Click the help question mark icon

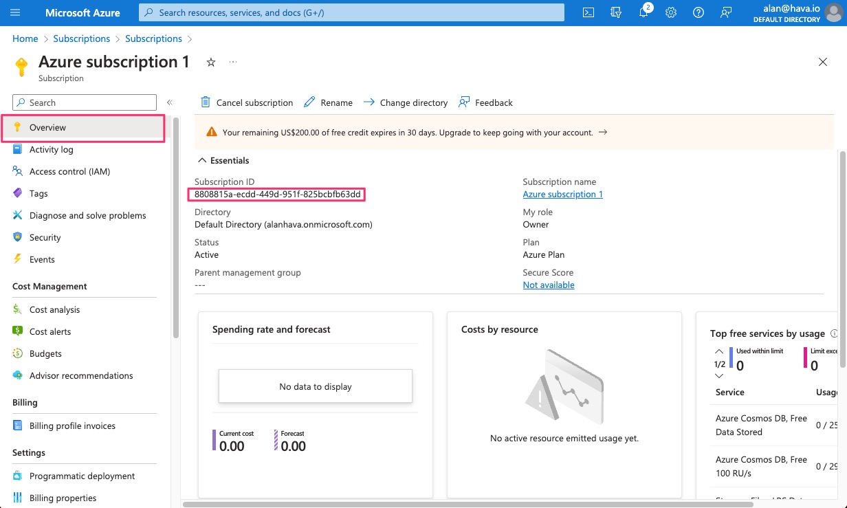pos(698,12)
